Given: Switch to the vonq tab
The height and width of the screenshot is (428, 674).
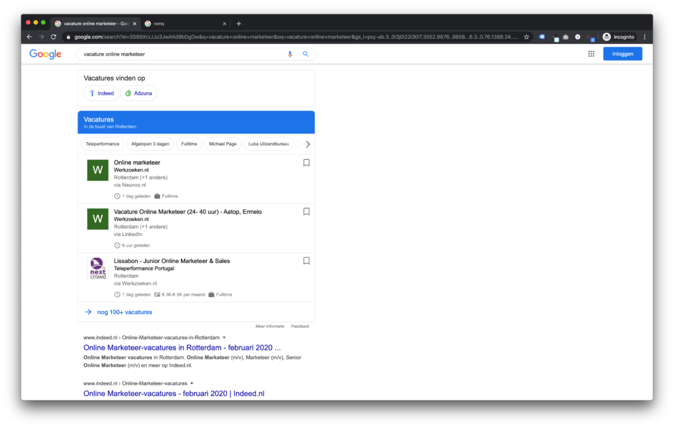Looking at the screenshot, I should click(185, 24).
